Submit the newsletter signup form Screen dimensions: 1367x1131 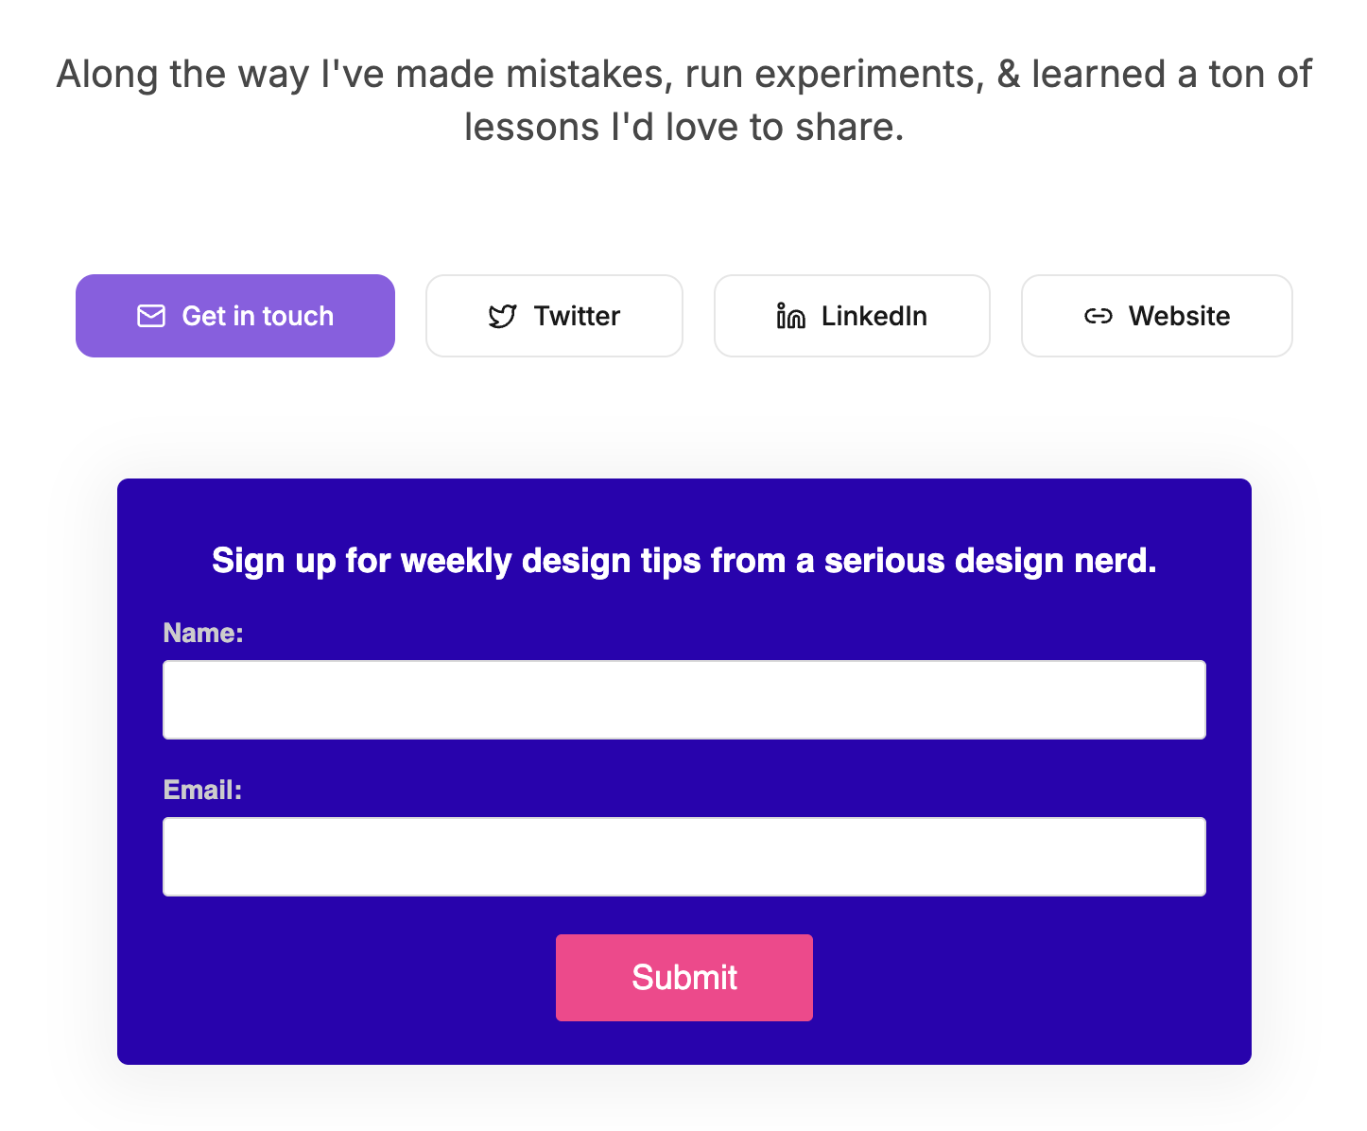(683, 978)
